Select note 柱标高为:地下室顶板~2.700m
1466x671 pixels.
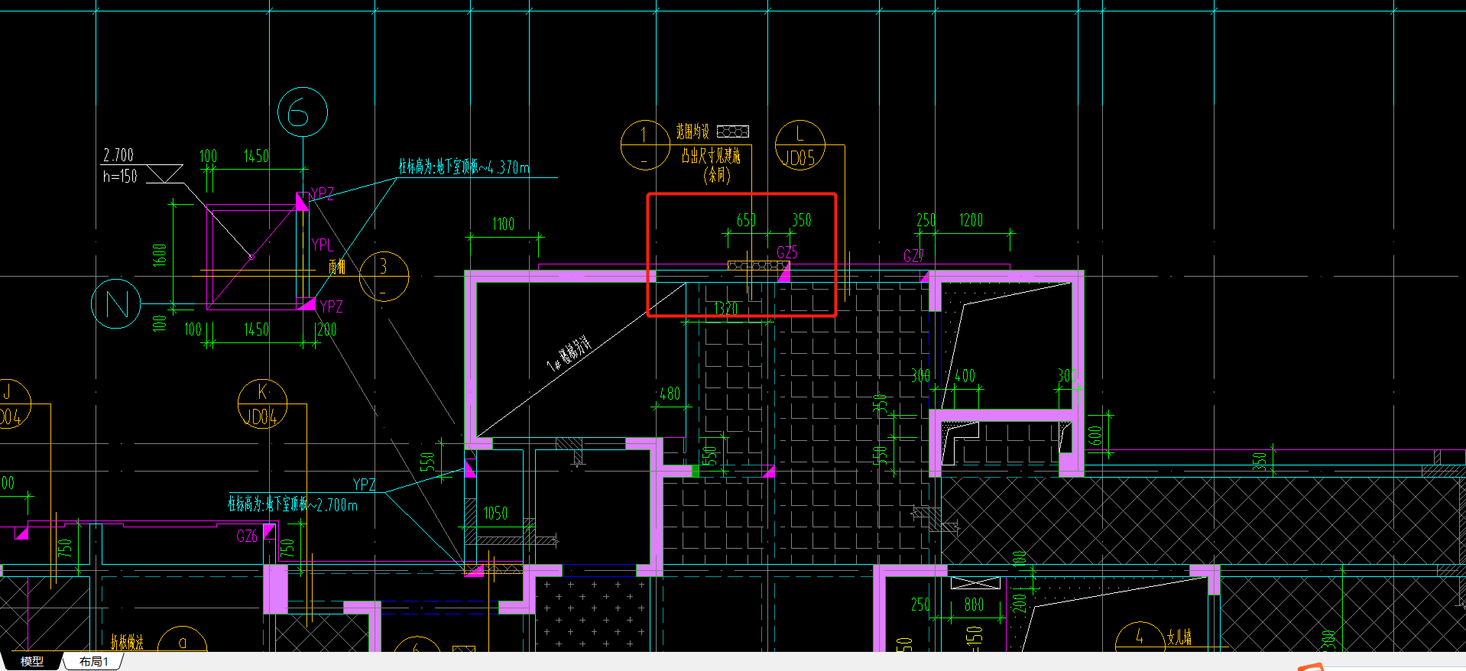[x=292, y=504]
